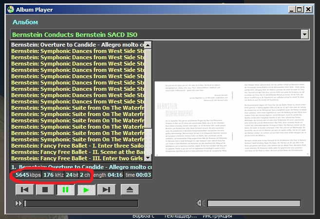Click the length 04:16 display

click(x=108, y=175)
